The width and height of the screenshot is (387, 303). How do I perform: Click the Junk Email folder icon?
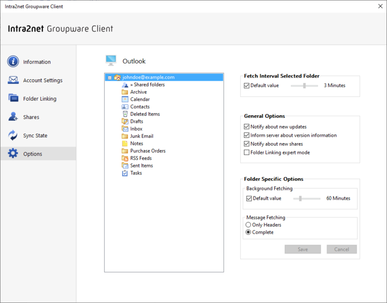click(x=125, y=136)
